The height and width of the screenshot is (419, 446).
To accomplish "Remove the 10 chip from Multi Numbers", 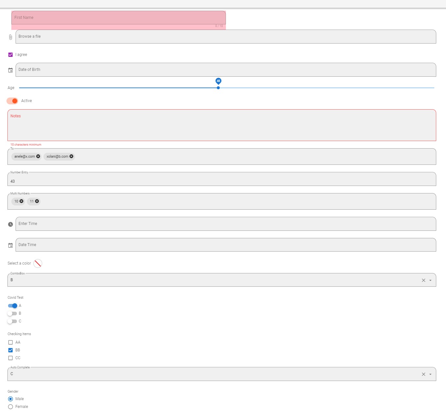I will tap(21, 201).
